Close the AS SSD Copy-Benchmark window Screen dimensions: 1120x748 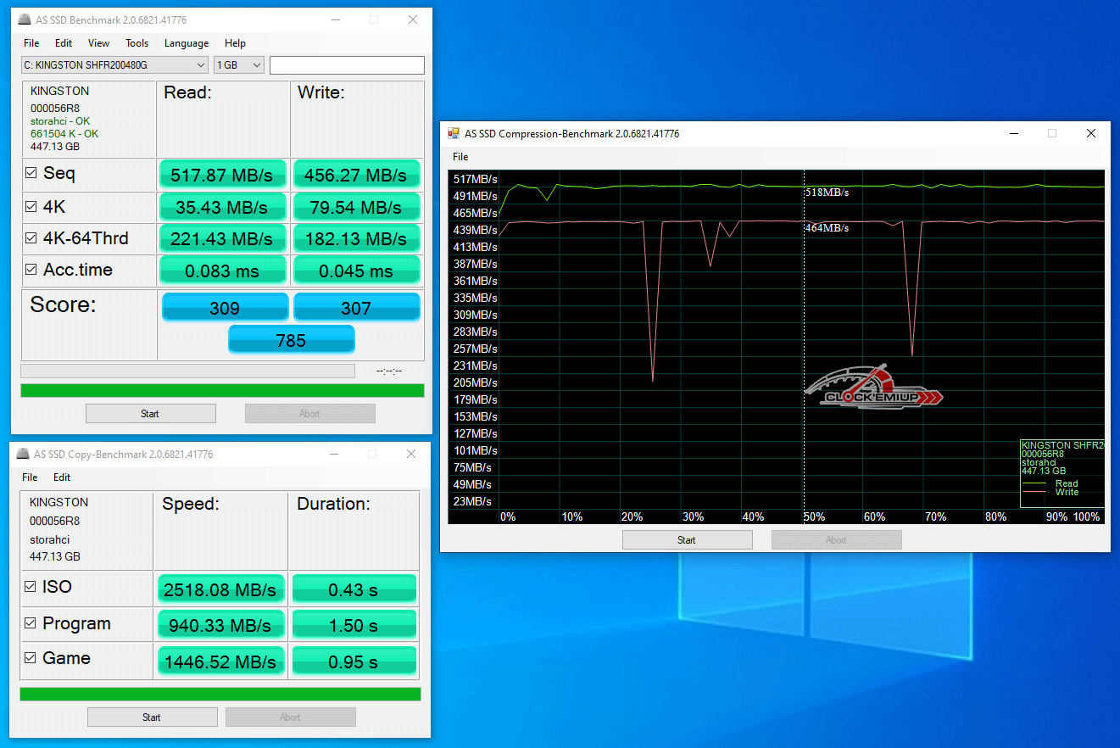tap(411, 454)
